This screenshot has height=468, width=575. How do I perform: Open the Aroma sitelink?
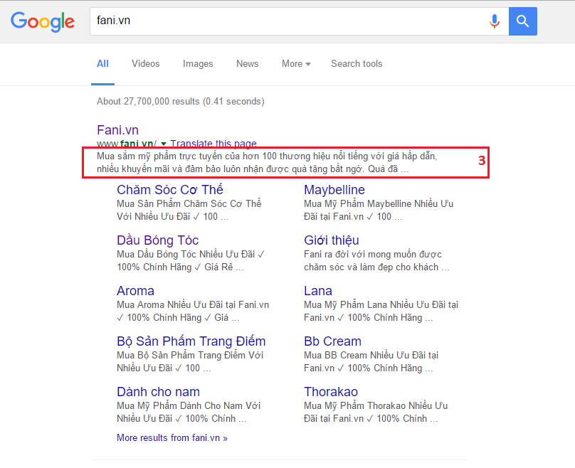pyautogui.click(x=135, y=291)
